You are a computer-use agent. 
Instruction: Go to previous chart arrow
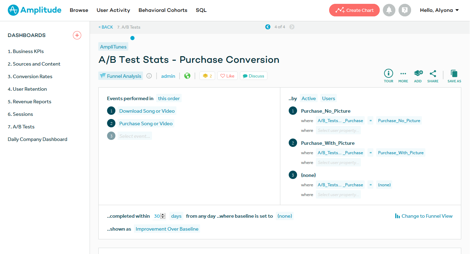coord(268,27)
